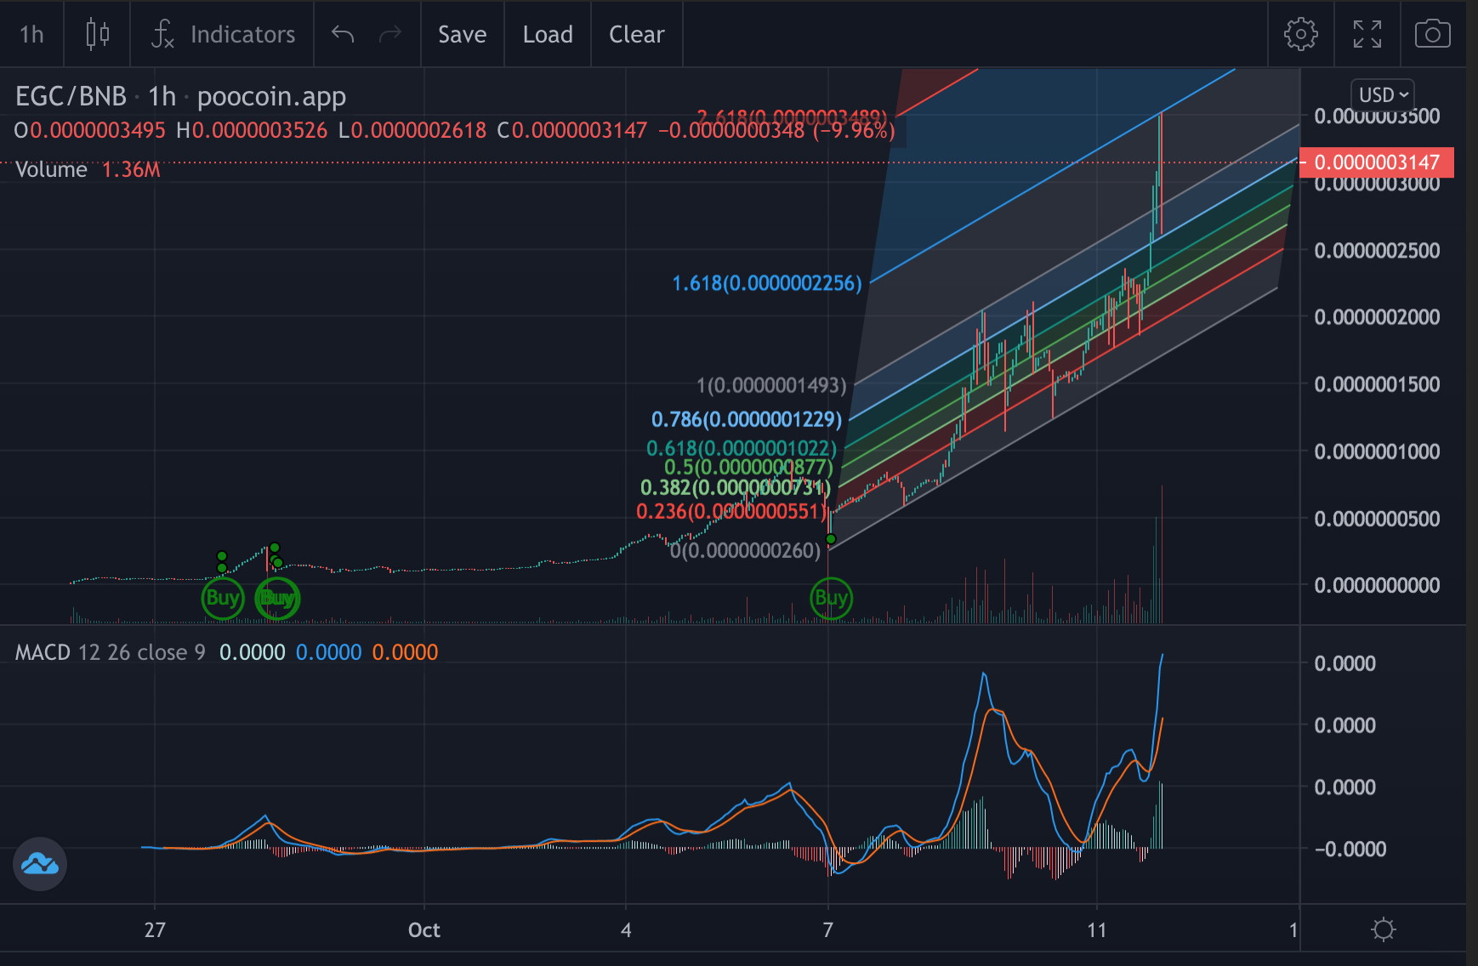Select the 1.618(0.0000002256) Fibonacci label

[x=767, y=283]
